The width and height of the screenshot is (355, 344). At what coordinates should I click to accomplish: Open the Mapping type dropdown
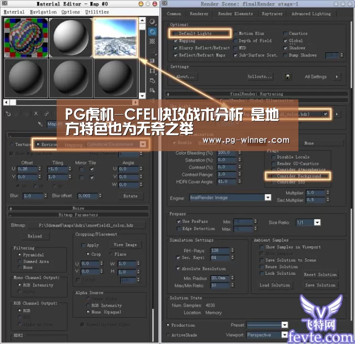(143, 144)
